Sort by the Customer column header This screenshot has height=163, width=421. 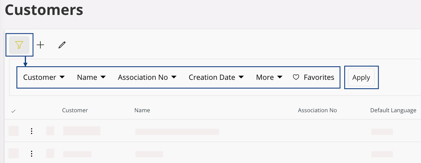click(x=75, y=110)
